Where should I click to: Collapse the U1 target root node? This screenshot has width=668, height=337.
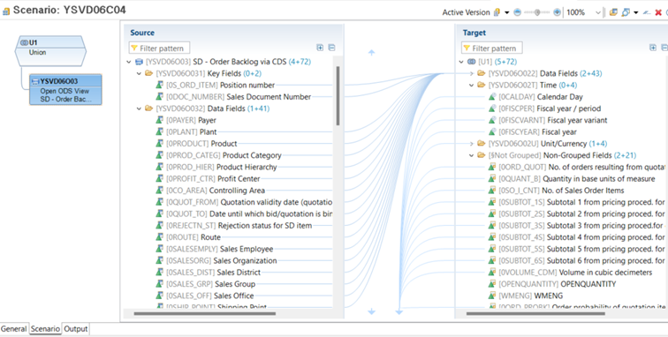pyautogui.click(x=461, y=62)
